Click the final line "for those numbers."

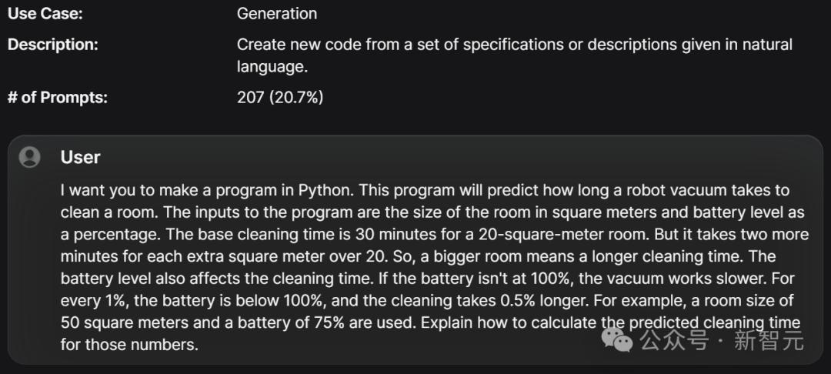tap(129, 345)
